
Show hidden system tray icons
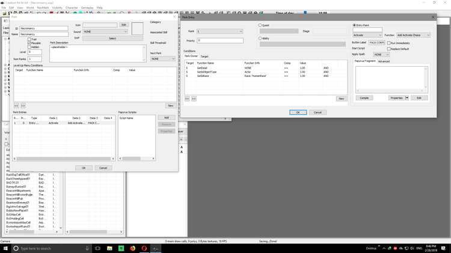click(x=384, y=248)
